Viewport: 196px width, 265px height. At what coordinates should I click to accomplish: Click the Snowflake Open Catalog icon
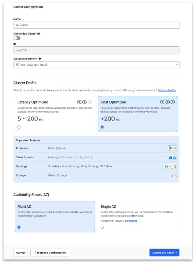click(166, 166)
